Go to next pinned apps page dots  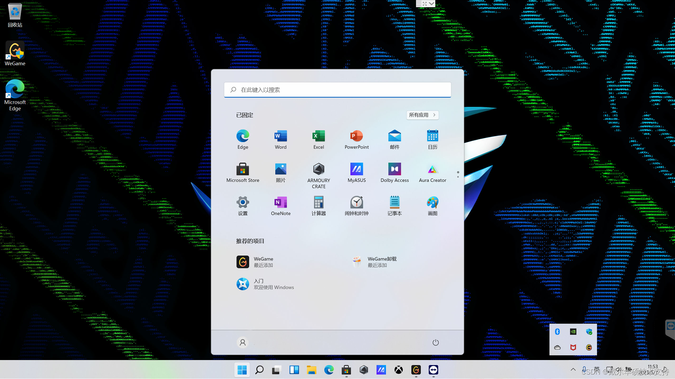pyautogui.click(x=458, y=174)
